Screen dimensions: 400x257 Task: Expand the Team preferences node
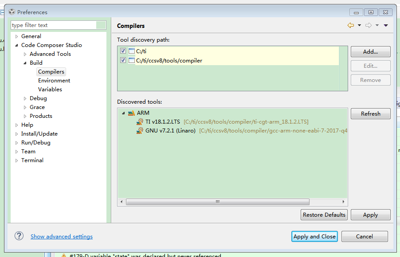[x=16, y=152]
